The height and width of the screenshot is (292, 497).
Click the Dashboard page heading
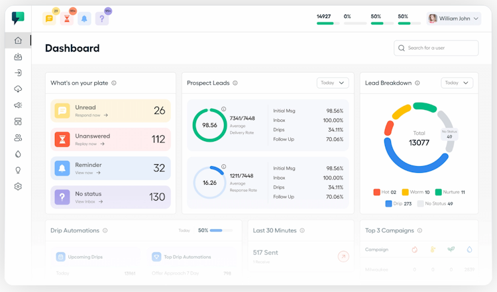pos(72,48)
